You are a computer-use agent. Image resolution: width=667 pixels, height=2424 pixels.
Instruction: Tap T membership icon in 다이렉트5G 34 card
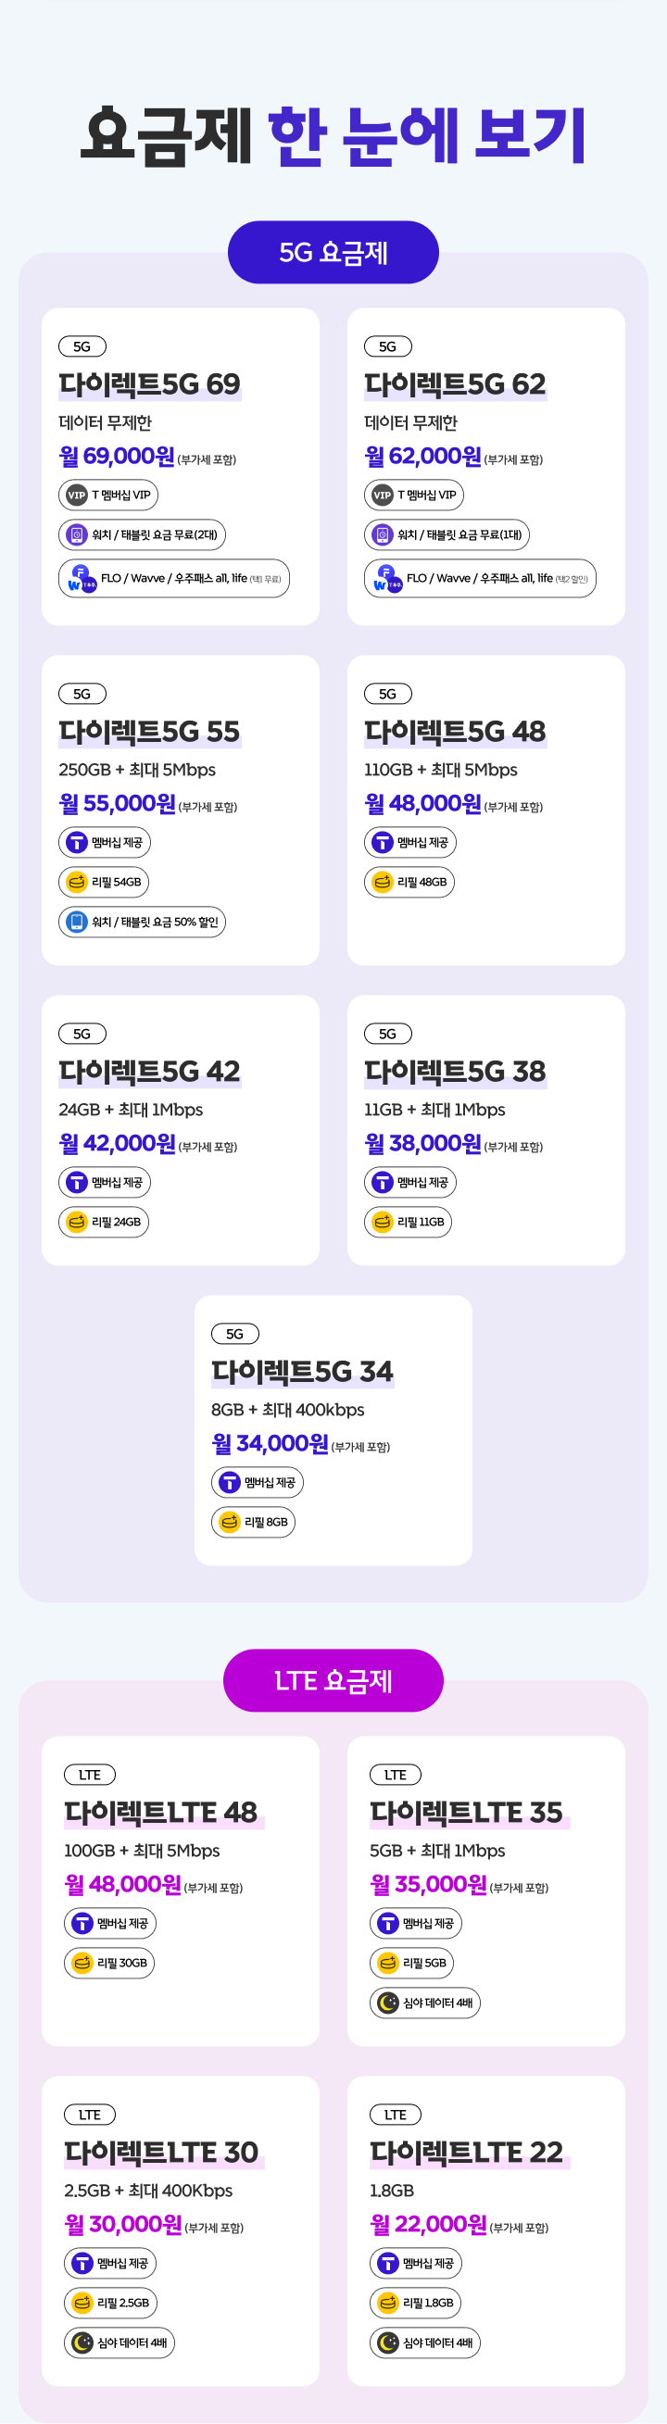point(230,1483)
